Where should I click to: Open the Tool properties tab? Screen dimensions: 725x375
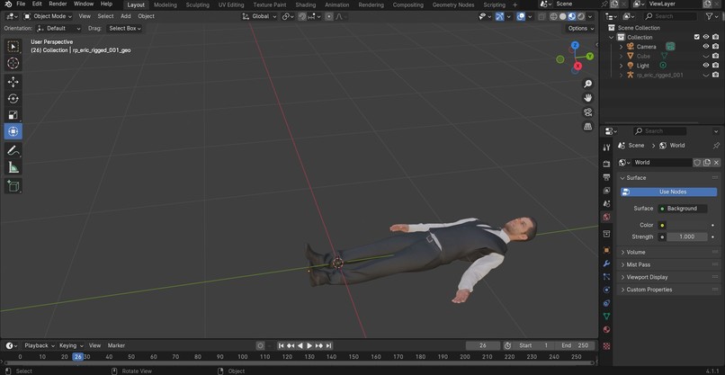coord(606,147)
